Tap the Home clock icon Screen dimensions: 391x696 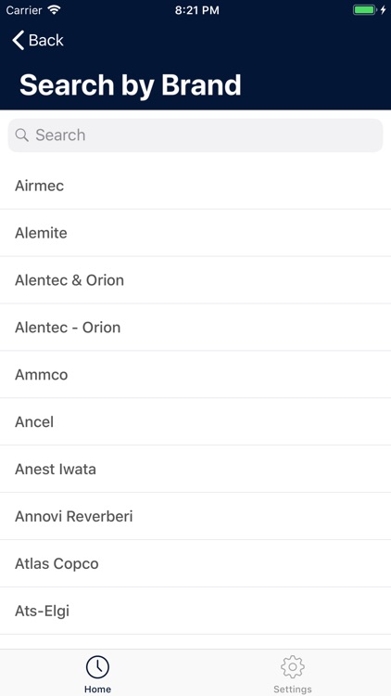tap(97, 666)
